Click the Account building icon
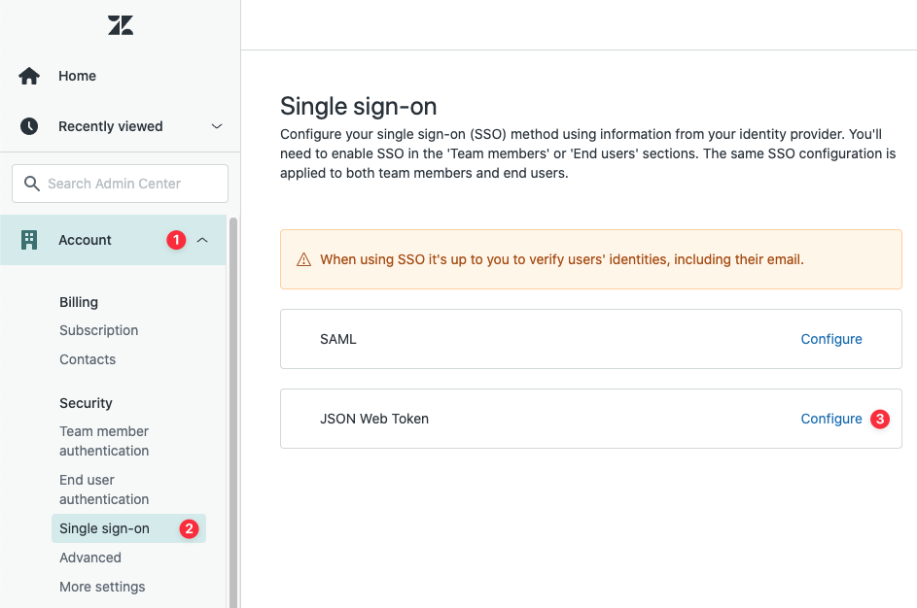917x608 pixels. coord(29,240)
